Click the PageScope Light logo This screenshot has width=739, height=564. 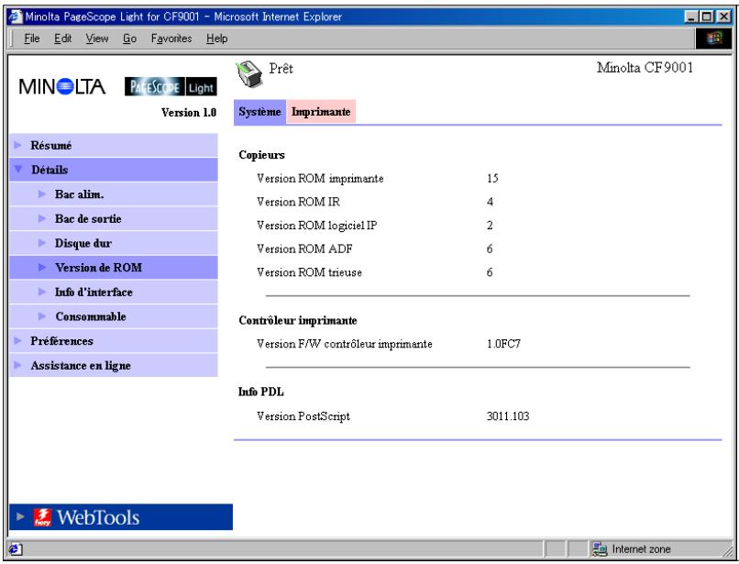pos(171,87)
